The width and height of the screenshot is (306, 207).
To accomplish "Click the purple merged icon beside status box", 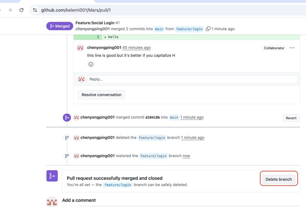I will tap(52, 176).
